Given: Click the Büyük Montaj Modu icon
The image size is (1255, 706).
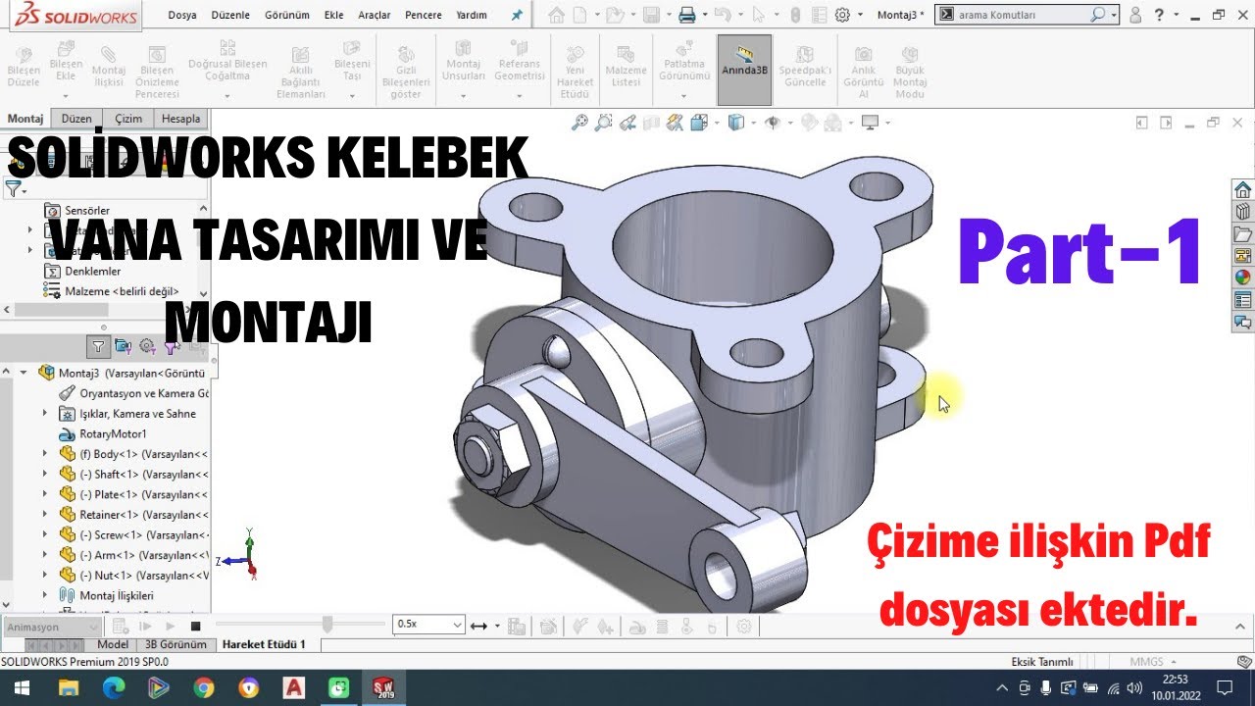Looking at the screenshot, I should 910,54.
